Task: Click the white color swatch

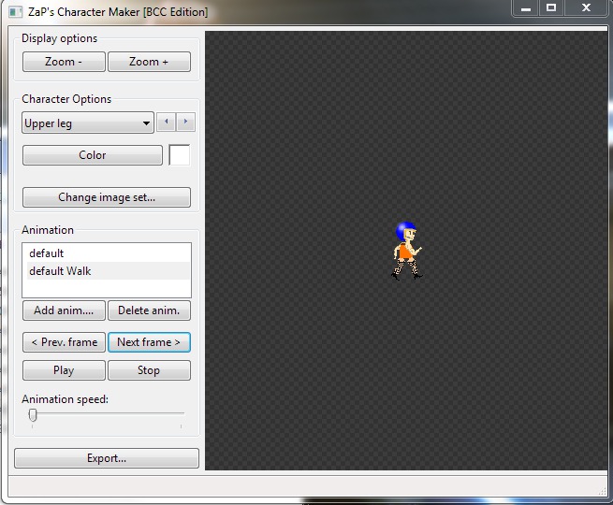Action: coord(180,155)
